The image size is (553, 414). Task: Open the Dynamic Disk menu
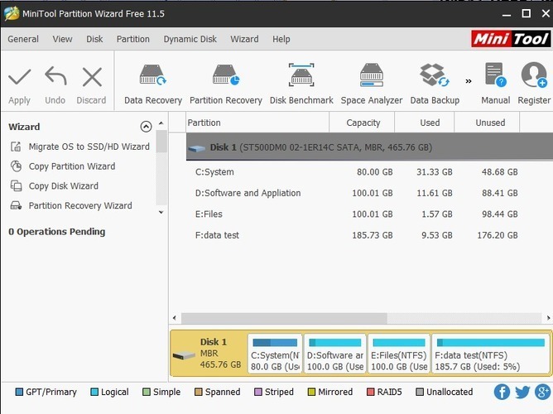190,39
